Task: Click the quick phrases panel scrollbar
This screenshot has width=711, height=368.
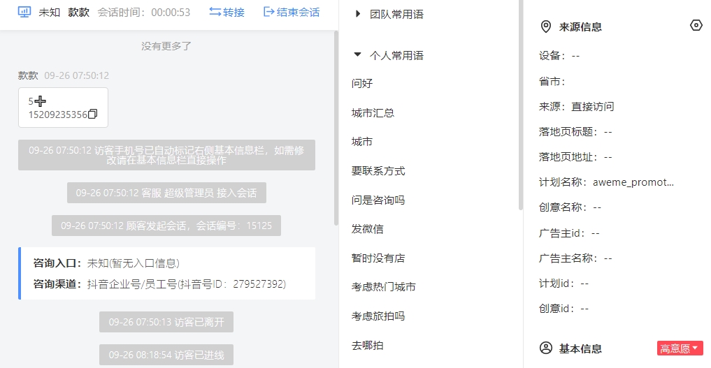Action: (x=521, y=105)
